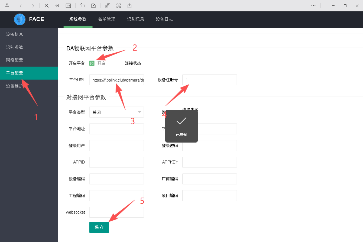Open the more options ellipsis menu
This screenshot has width=363, height=242.
coord(313,6)
